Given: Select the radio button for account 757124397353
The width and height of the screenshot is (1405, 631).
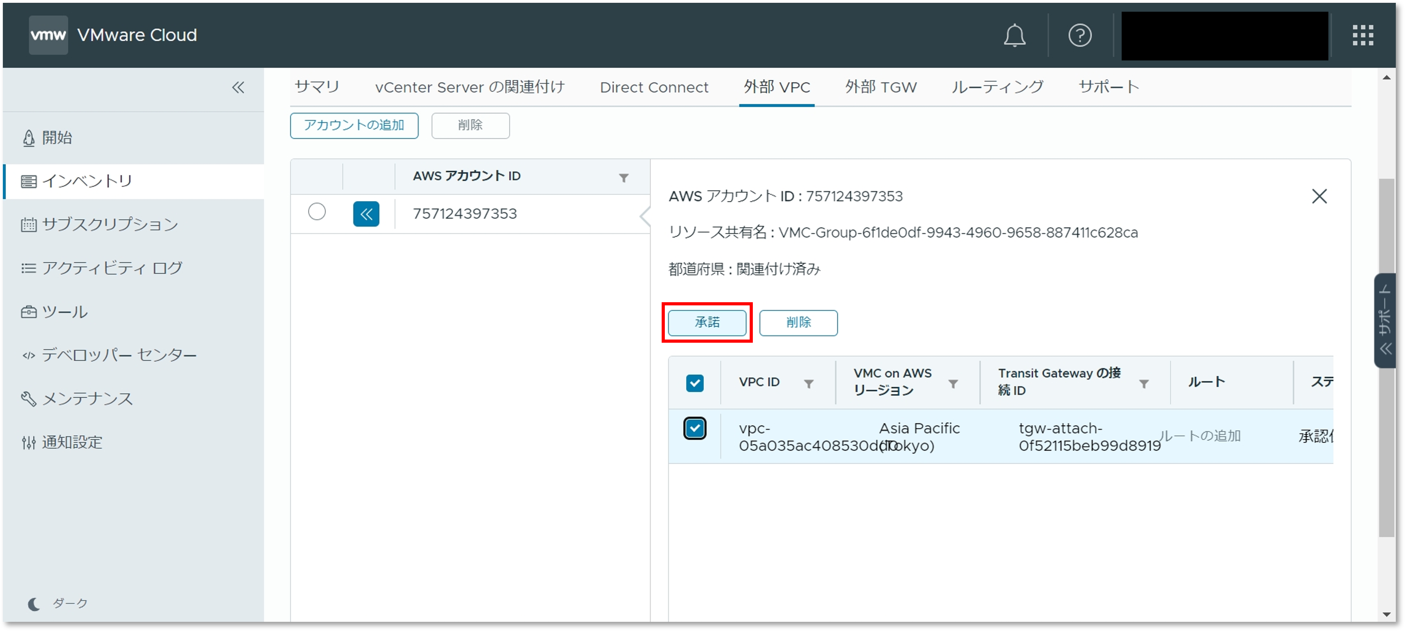Looking at the screenshot, I should pos(316,212).
